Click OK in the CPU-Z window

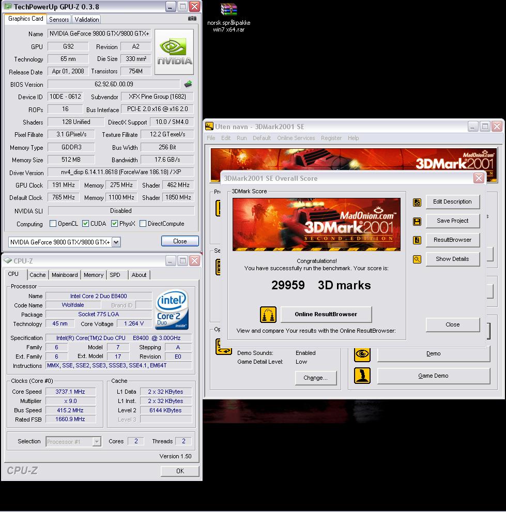(180, 471)
